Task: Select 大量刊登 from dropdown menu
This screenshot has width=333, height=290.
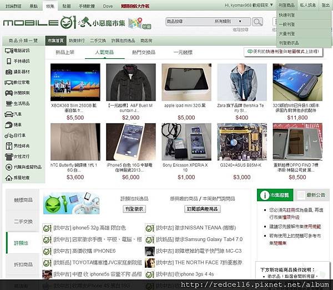Action: [x=287, y=33]
